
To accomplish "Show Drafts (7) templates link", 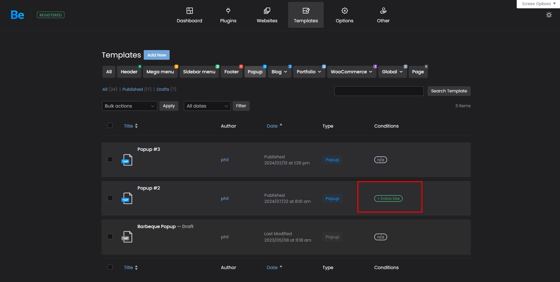I will point(166,89).
